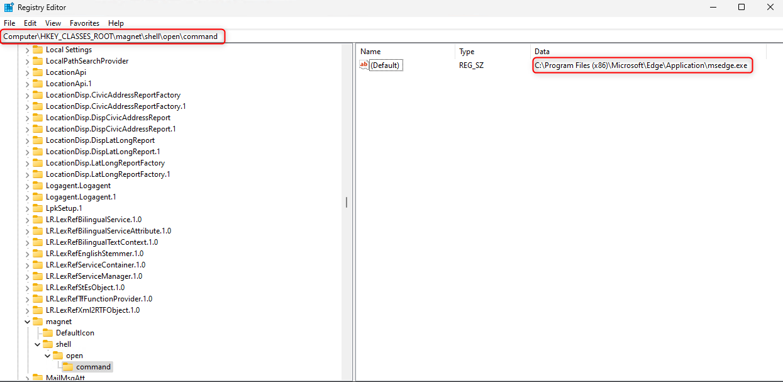Open the Favorites menu
Image resolution: width=783 pixels, height=382 pixels.
[84, 23]
